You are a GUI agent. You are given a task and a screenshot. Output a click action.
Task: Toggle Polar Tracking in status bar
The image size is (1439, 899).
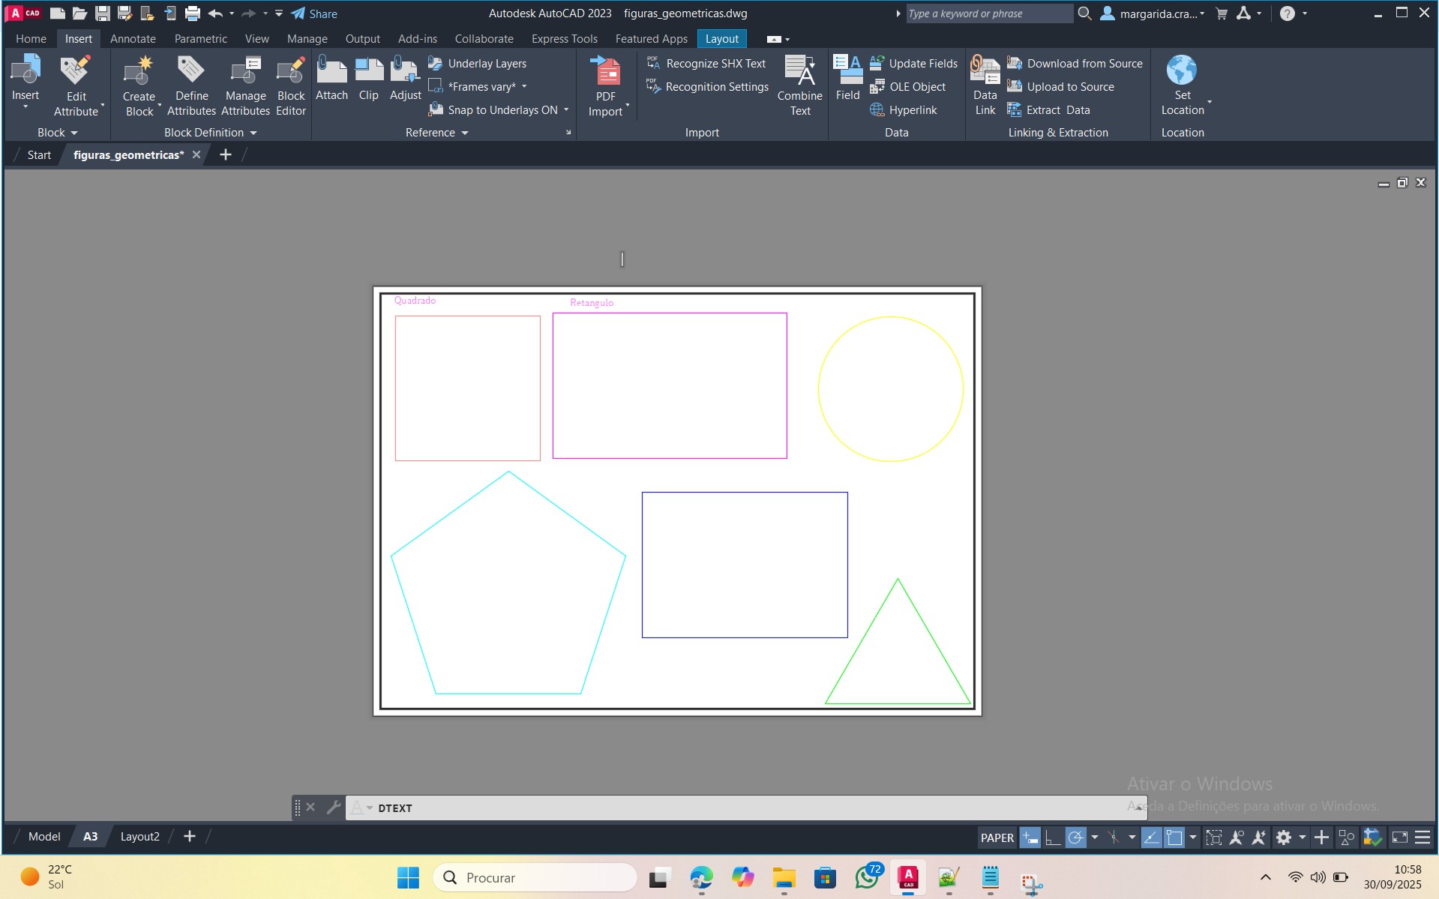click(1075, 838)
